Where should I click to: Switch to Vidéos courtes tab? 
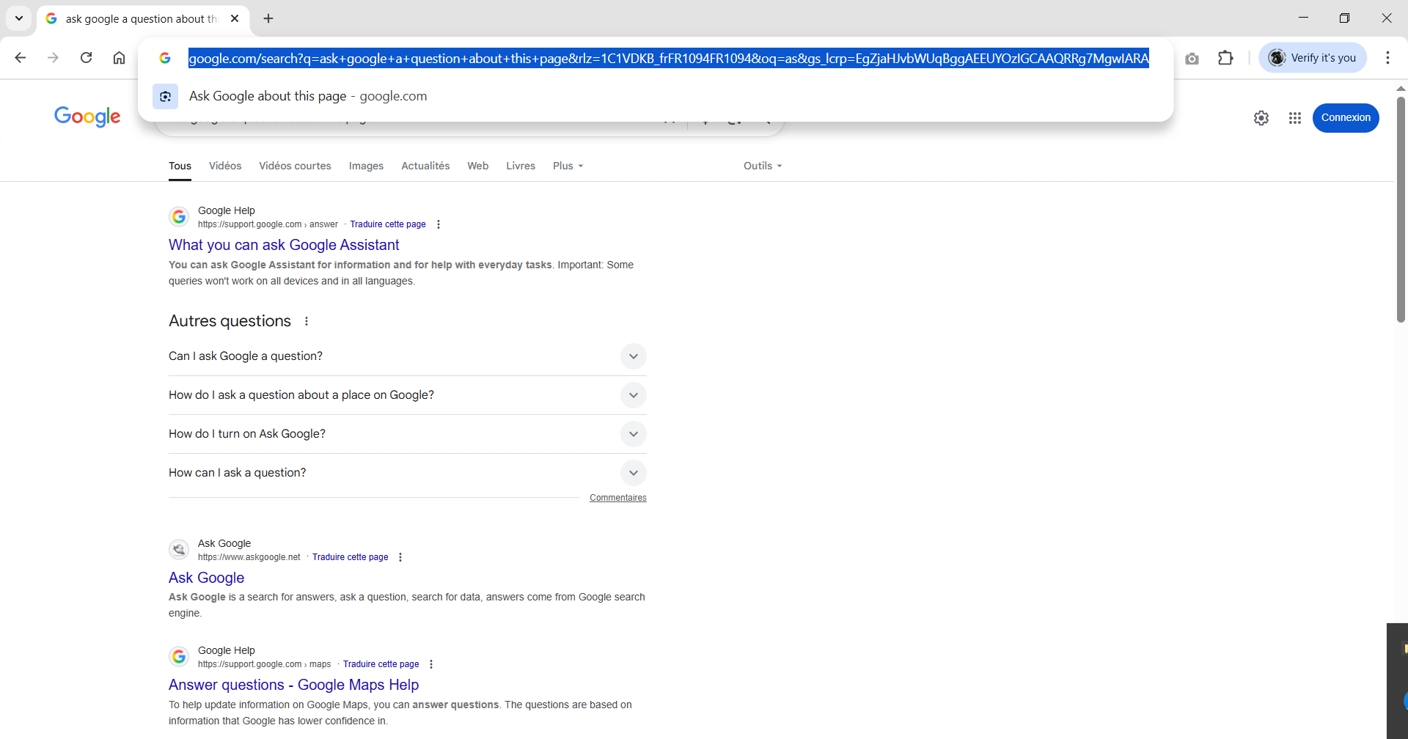tap(295, 166)
